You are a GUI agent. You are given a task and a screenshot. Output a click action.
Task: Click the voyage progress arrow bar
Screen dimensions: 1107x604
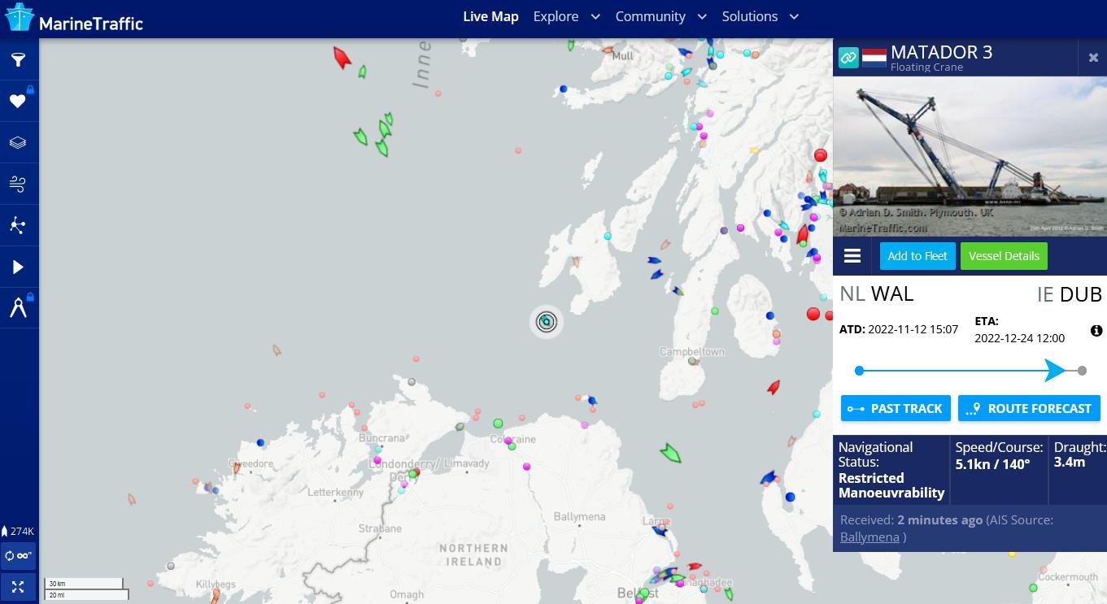[970, 371]
